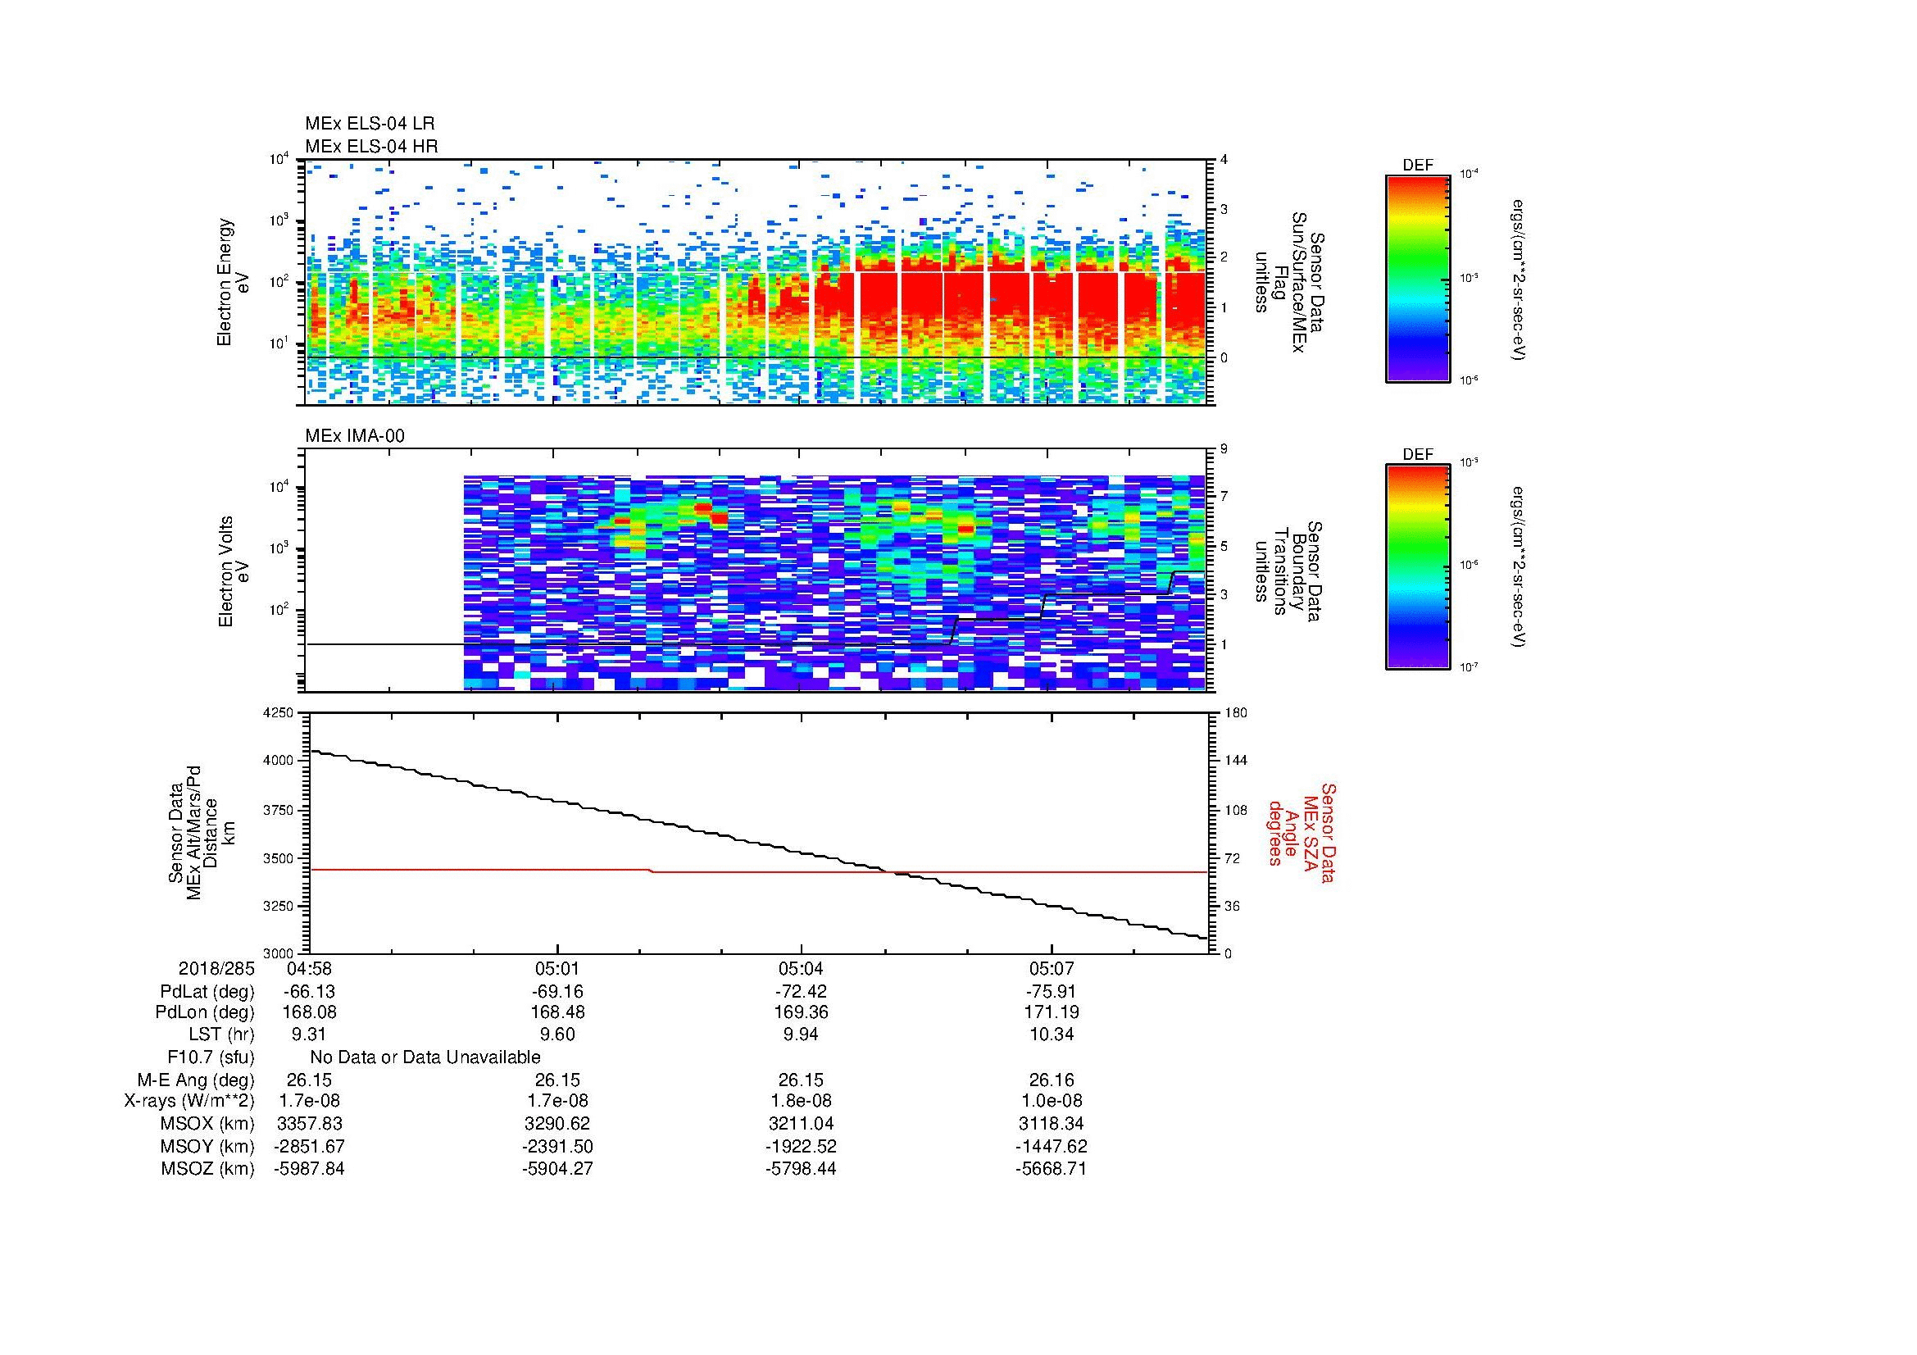Click the 'MEx ELS-04 LR' plot title
The image size is (1917, 1355).
coord(369,124)
